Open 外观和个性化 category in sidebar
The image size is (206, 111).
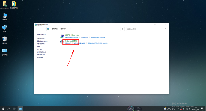[x=42, y=52]
